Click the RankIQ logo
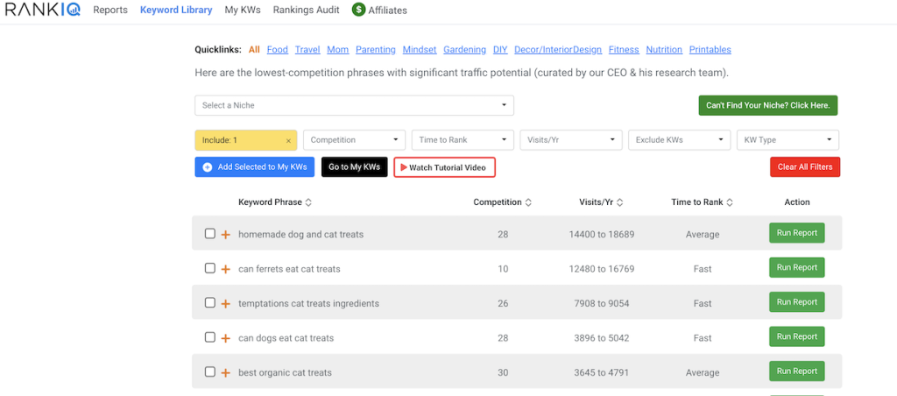Screen dimensions: 897x396 42,9
